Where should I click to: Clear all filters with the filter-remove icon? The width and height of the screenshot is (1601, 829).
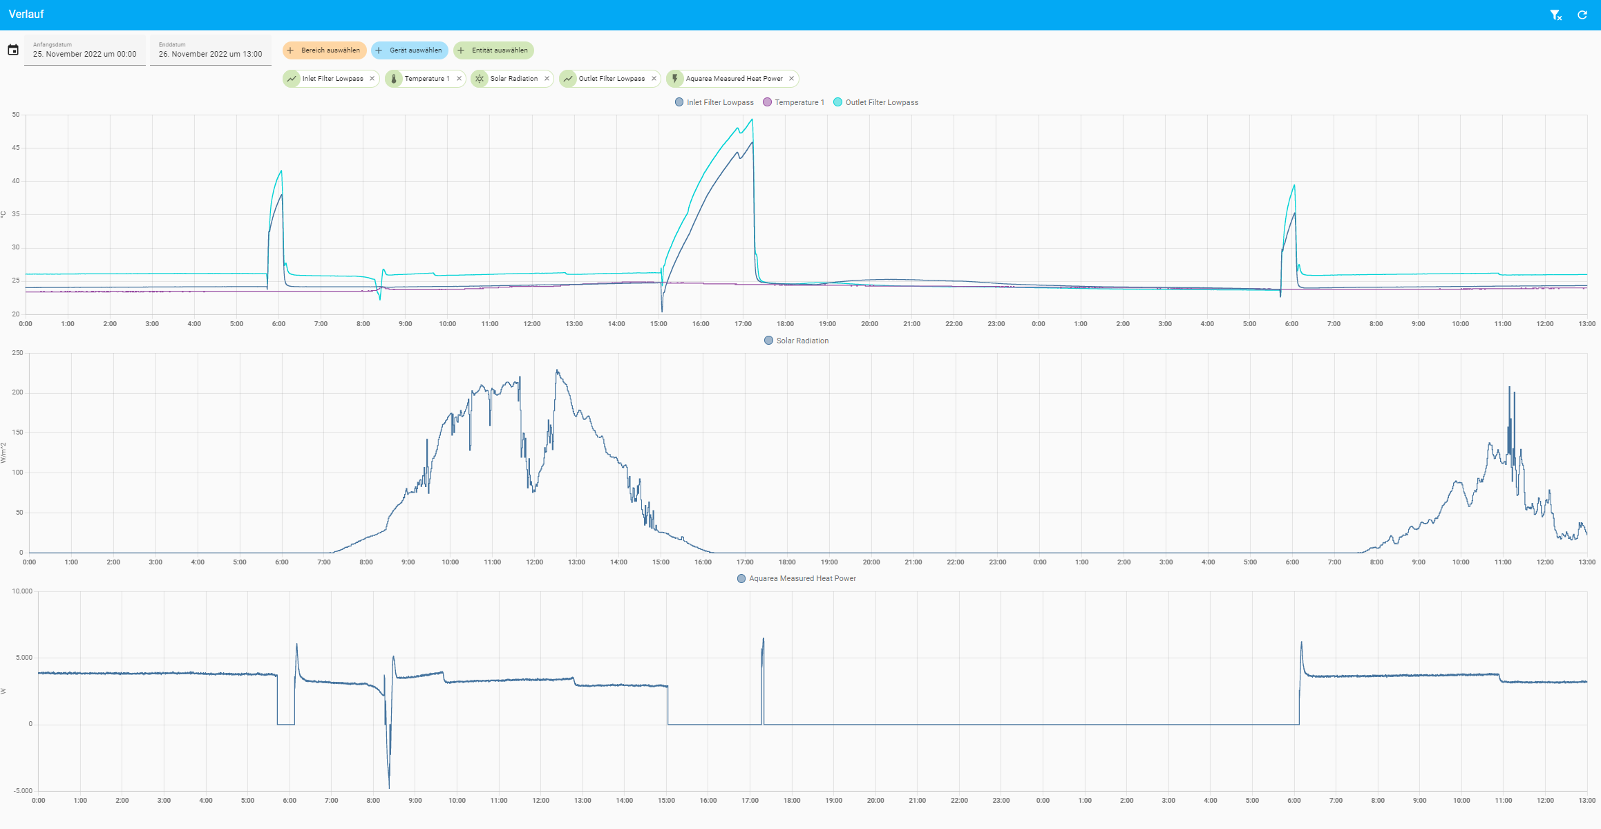point(1555,15)
